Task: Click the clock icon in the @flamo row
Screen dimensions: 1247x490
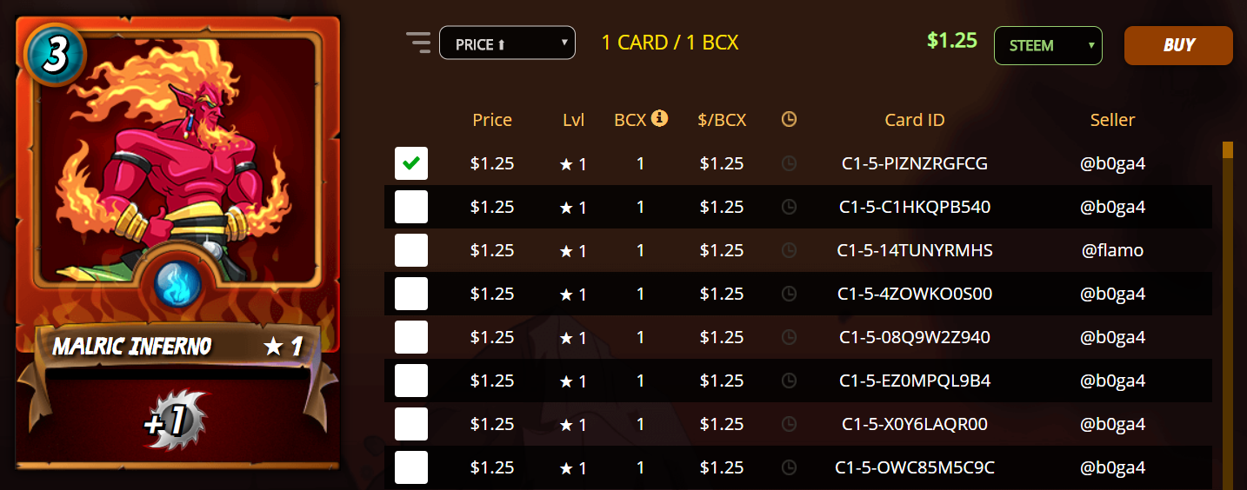Action: point(789,250)
